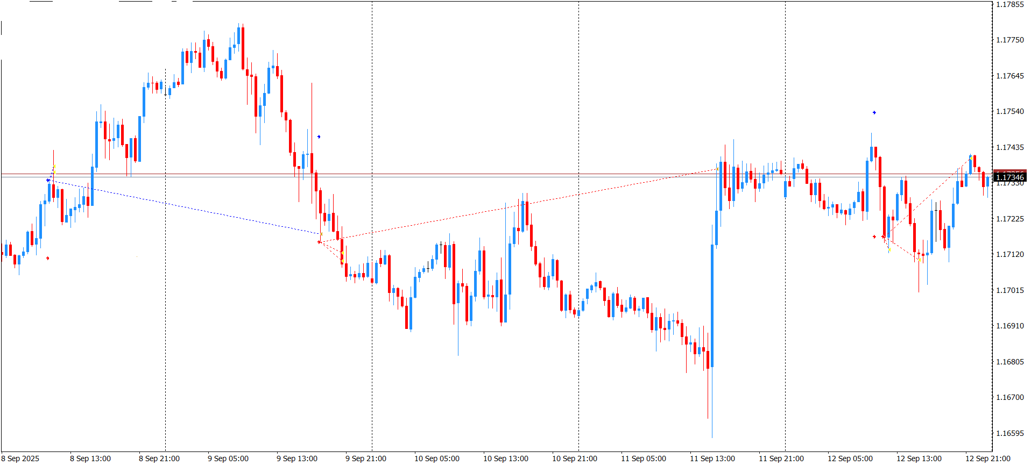Click the 1.17540 price axis label
The width and height of the screenshot is (1031, 466).
coord(1010,111)
